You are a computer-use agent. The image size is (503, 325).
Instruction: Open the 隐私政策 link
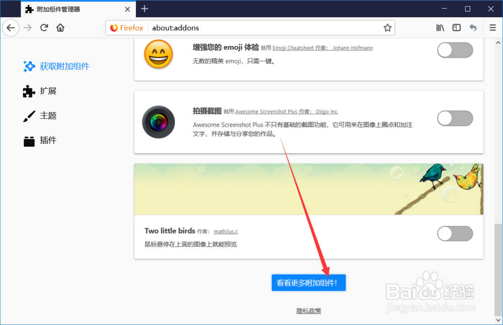click(x=309, y=311)
